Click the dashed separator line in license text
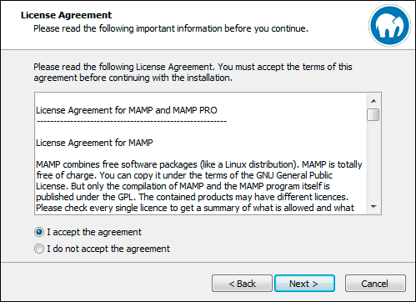 pos(132,121)
